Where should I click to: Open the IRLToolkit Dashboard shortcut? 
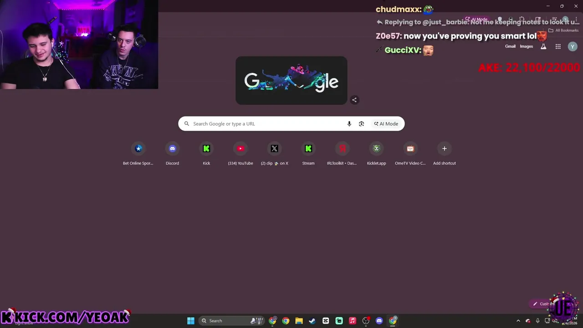click(x=342, y=154)
